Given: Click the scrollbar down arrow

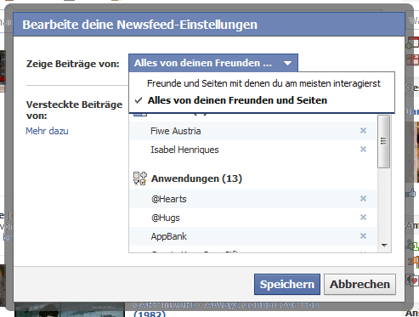Looking at the screenshot, I should click(384, 246).
